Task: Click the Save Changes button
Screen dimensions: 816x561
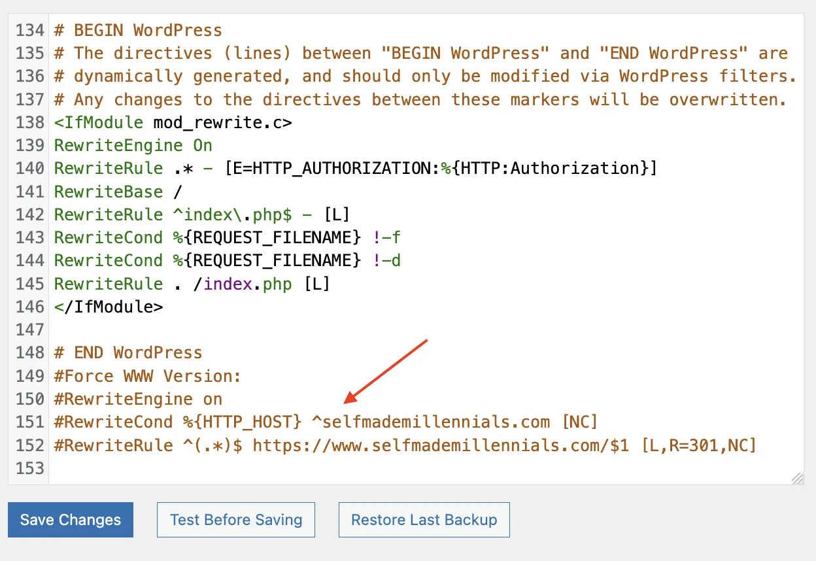Action: point(70,519)
